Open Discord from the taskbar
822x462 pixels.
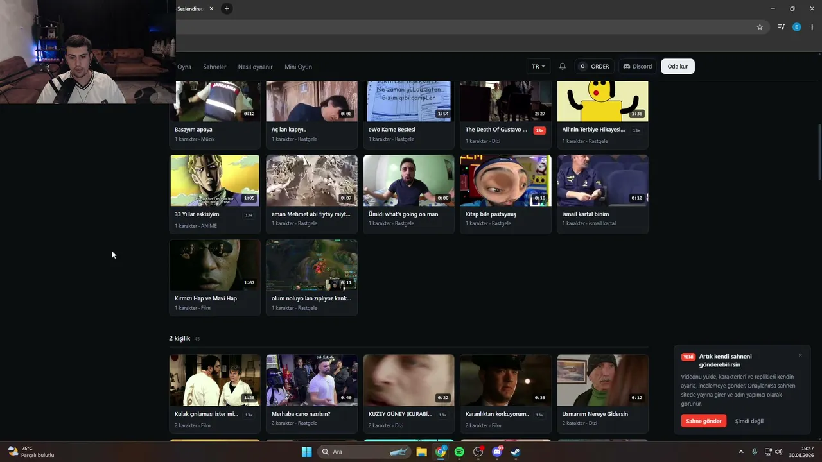point(497,452)
